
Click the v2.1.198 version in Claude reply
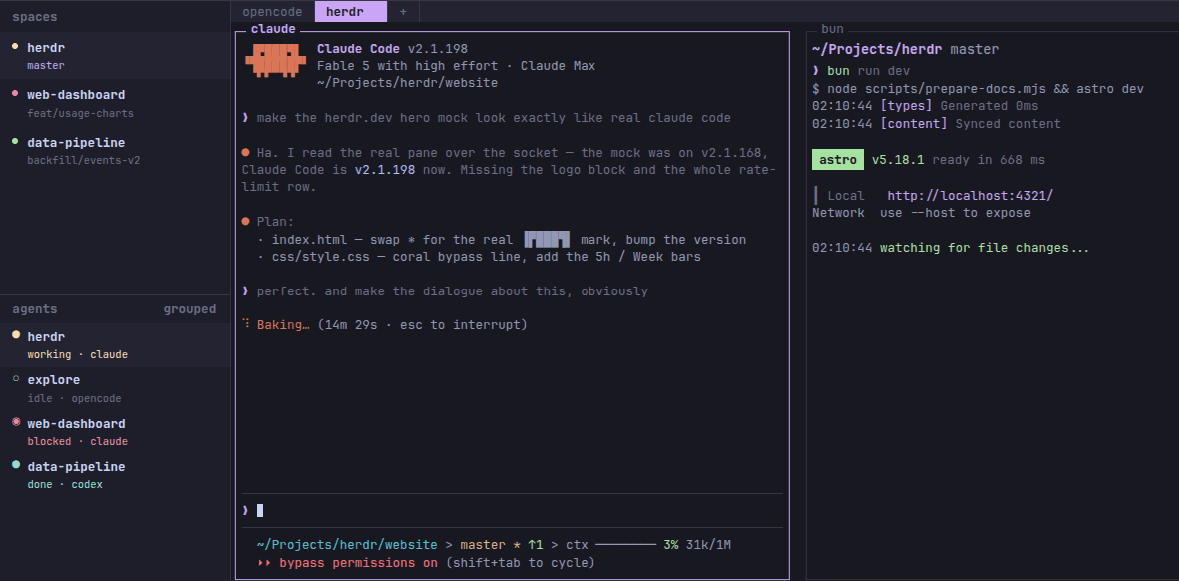coord(385,169)
